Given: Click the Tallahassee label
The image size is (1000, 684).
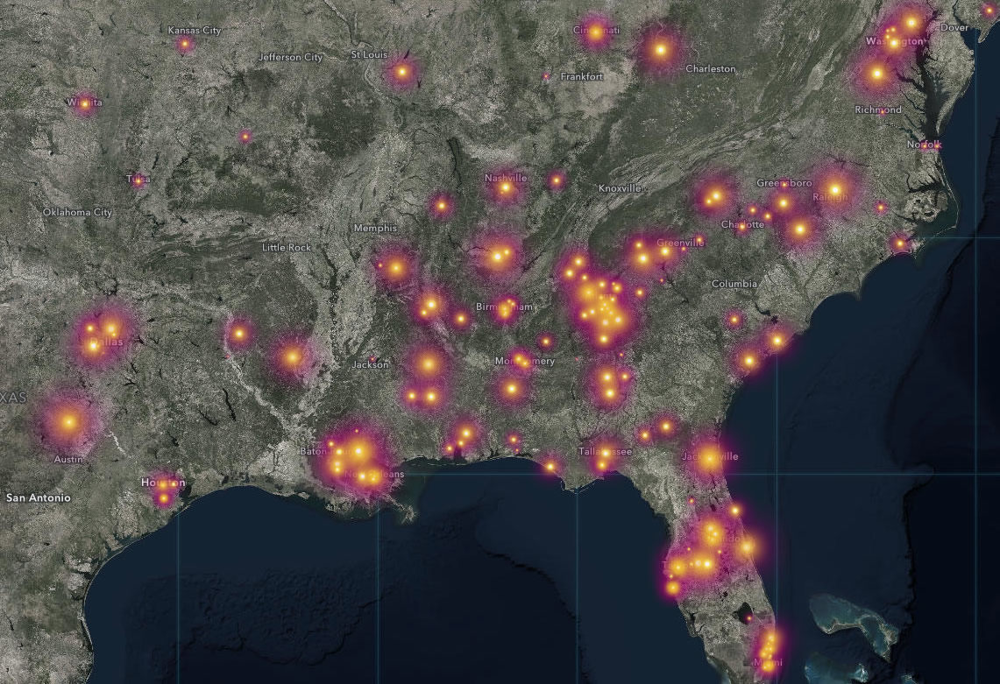Looking at the screenshot, I should point(606,451).
